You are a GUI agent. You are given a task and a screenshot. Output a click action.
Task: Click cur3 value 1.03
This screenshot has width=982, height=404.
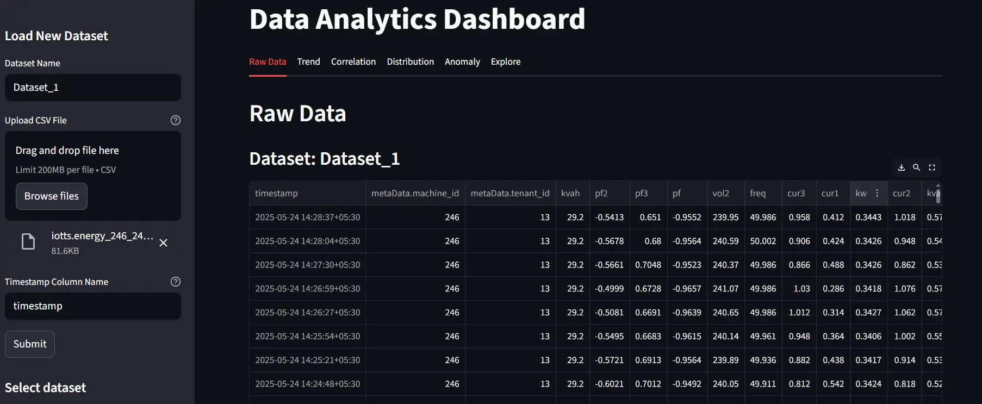(799, 289)
